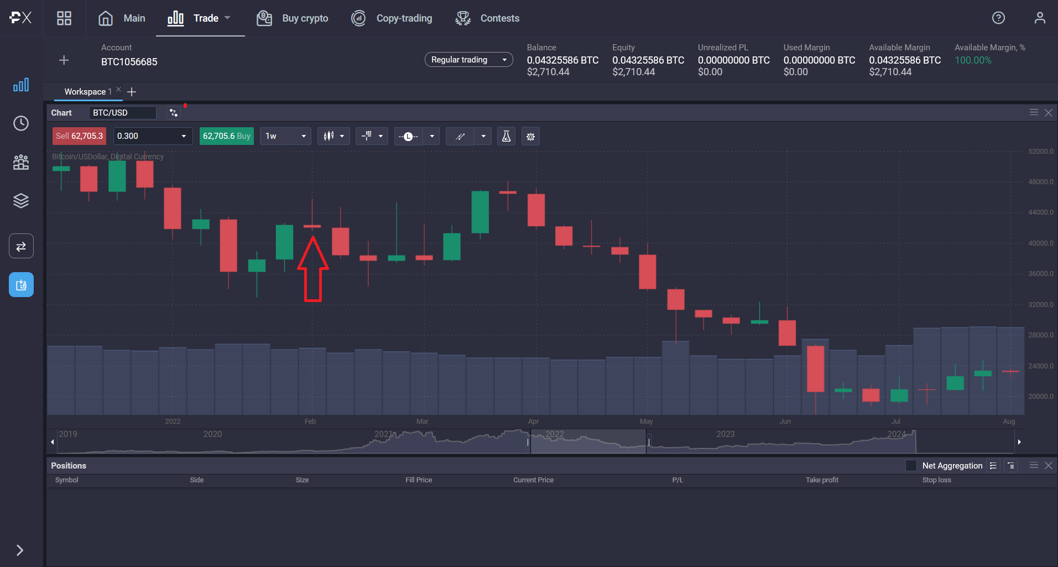
Task: Expand the sidebar with the chevron arrow
Action: (x=20, y=550)
